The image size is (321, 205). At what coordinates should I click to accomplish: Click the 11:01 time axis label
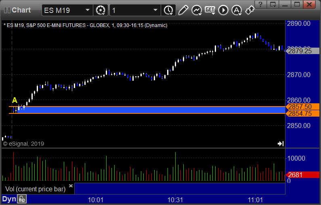(255, 200)
